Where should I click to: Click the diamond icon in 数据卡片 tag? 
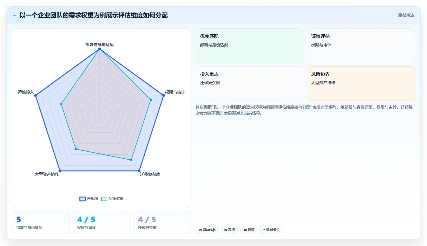click(264, 230)
